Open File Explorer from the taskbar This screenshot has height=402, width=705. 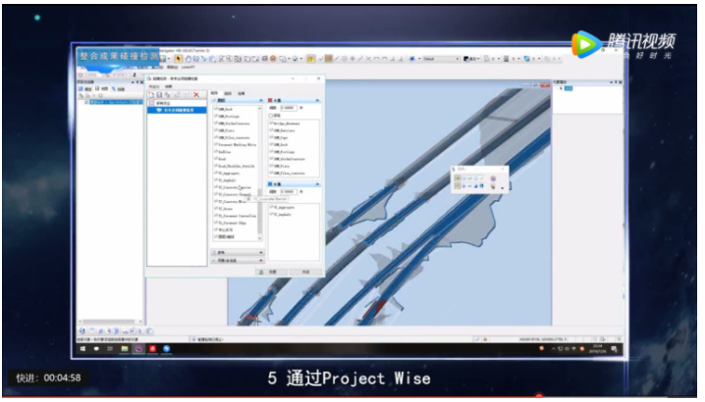click(125, 348)
